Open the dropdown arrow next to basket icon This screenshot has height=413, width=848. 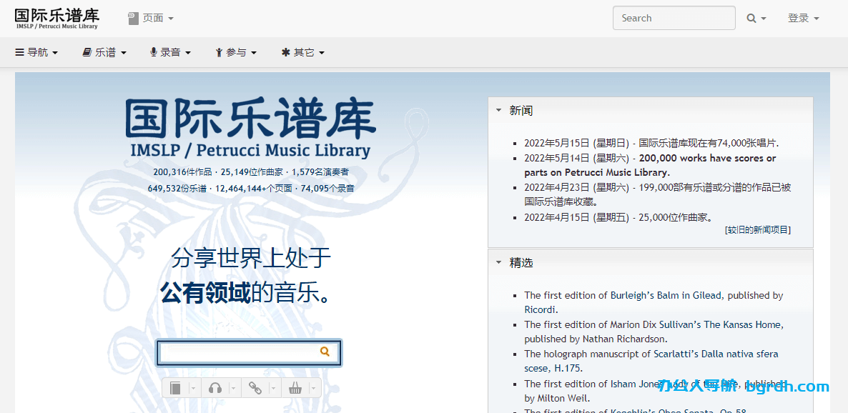tap(313, 388)
